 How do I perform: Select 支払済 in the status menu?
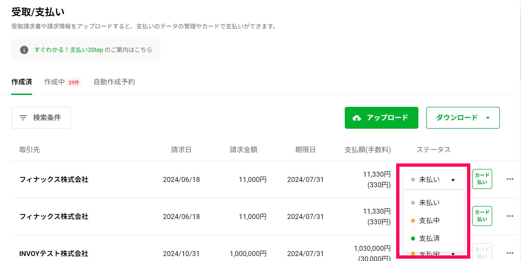(434, 239)
